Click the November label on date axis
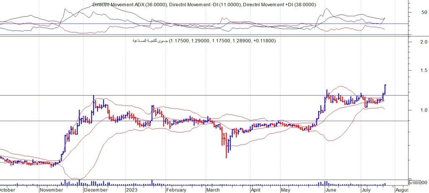Screen dimensions: 429x193 (52, 190)
